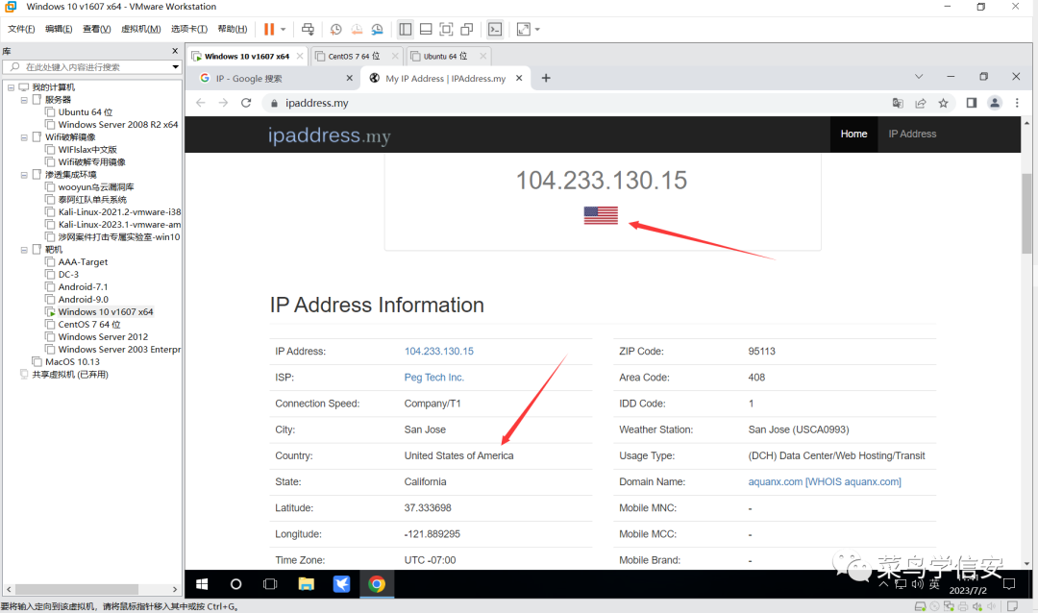The width and height of the screenshot is (1038, 613).
Task: Open File Explorer from guest taskbar
Action: pos(306,584)
